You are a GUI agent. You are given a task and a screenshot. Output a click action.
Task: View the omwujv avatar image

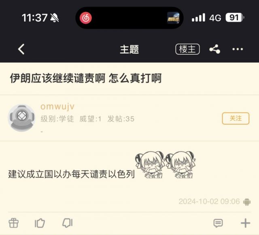pos(21,118)
